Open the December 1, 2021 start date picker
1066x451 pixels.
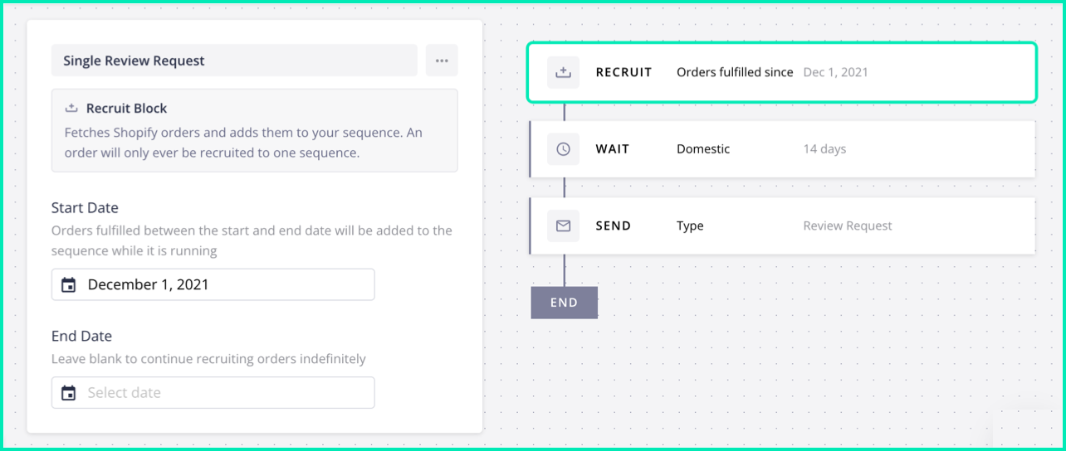click(213, 284)
